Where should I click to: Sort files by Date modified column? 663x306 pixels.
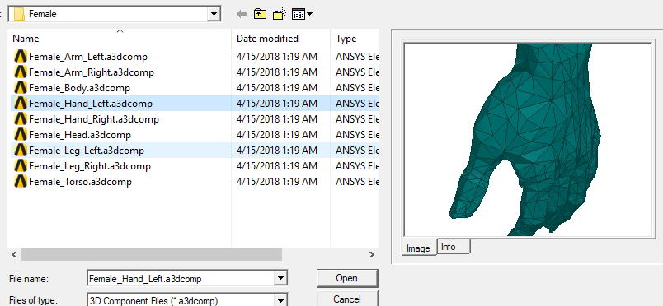coord(280,39)
